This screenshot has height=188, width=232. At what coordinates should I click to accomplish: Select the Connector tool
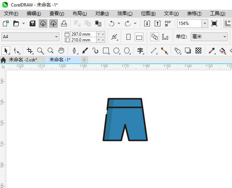tap(164, 51)
